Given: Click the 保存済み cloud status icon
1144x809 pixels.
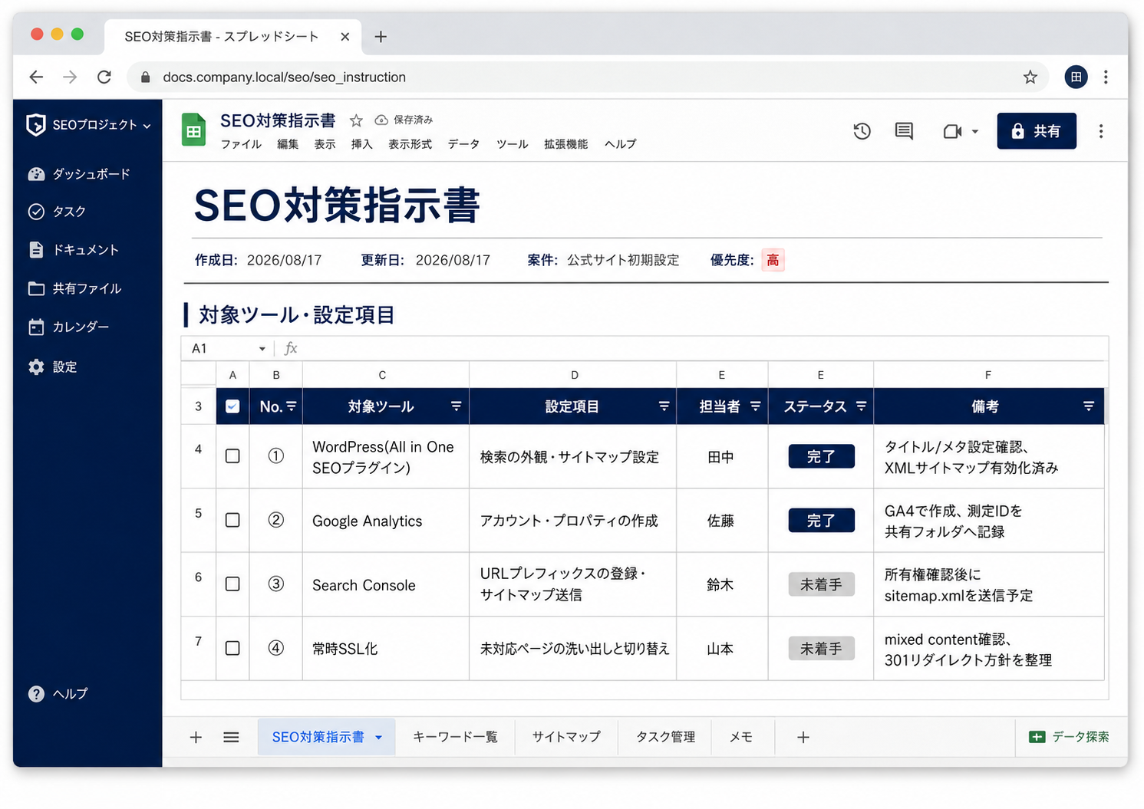Looking at the screenshot, I should (381, 120).
